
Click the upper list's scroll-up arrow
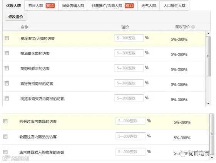[x=208, y=33]
